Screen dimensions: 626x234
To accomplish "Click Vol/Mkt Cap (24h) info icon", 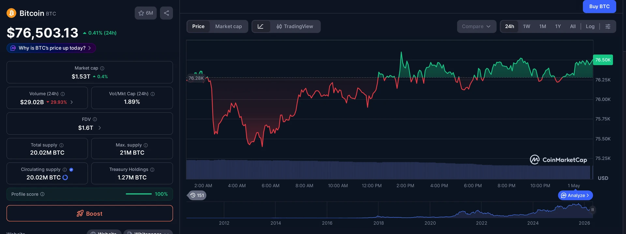I will 153,94.
